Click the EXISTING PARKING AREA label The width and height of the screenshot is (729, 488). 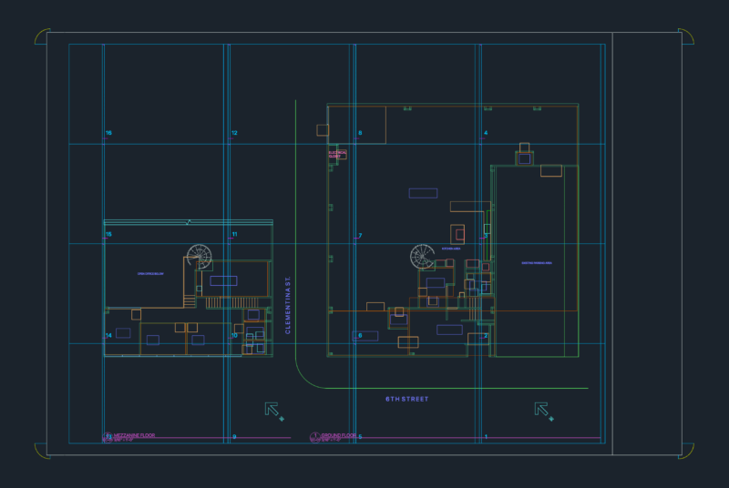coord(537,263)
